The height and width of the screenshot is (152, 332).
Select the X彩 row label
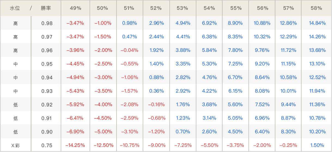coord(16,145)
